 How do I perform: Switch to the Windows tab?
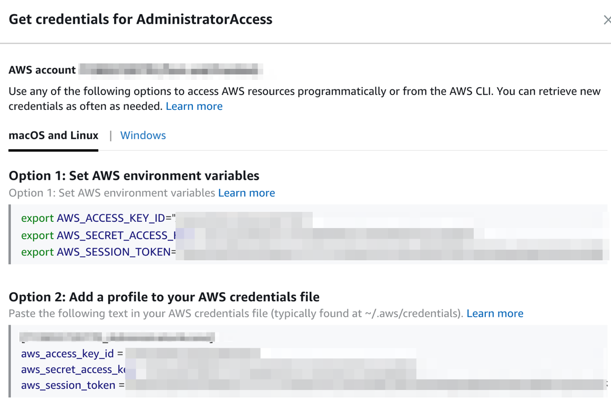(x=143, y=135)
